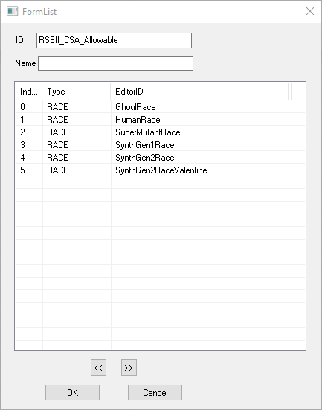Screen dimensions: 322x410
Task: Click the FormList window icon in title bar
Action: (13, 11)
